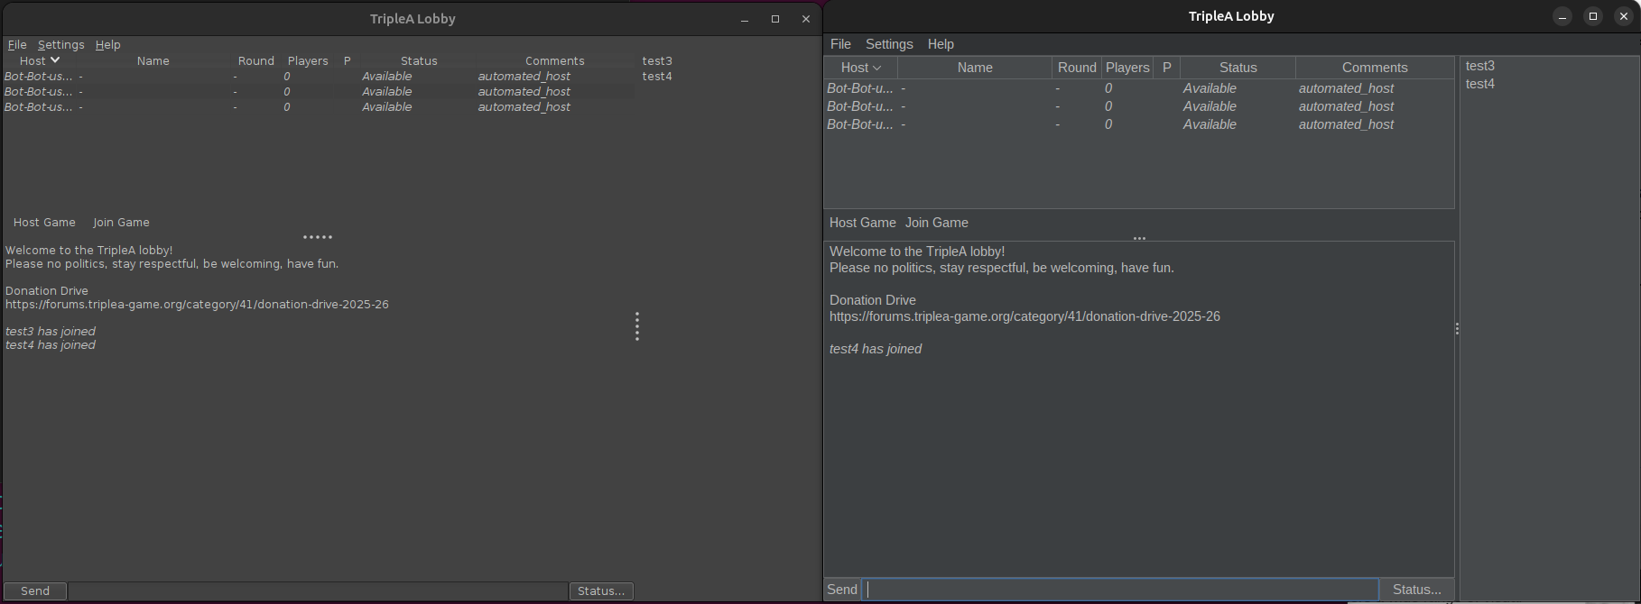The width and height of the screenshot is (1641, 604).
Task: Sort by Status column in right window
Action: (1238, 68)
